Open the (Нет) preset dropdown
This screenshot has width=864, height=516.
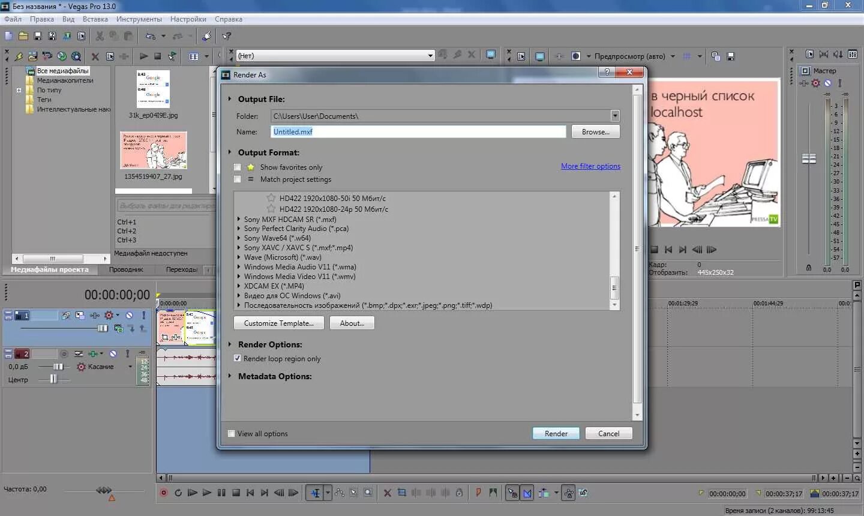pos(430,56)
